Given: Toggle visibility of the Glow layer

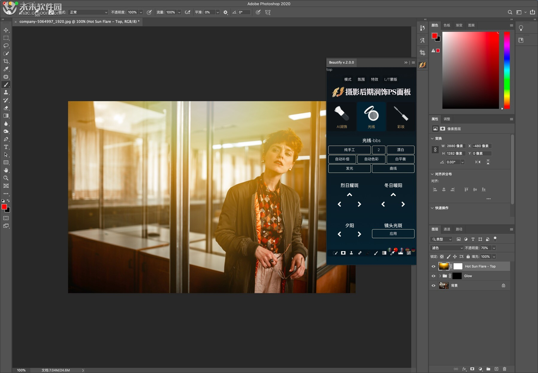Looking at the screenshot, I should pos(434,276).
